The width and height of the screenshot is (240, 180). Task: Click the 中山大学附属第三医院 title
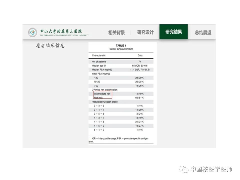click(61, 31)
